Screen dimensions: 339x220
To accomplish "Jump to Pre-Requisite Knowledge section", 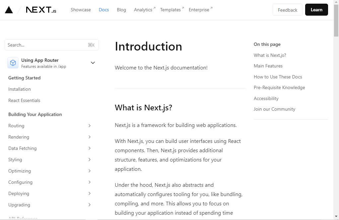I will point(279,87).
